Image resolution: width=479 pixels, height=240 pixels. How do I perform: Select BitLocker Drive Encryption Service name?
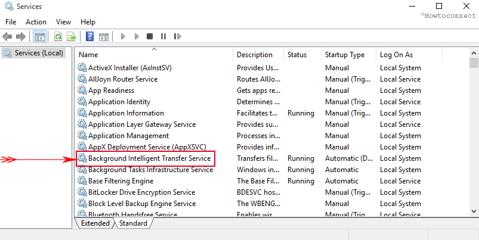tap(142, 192)
